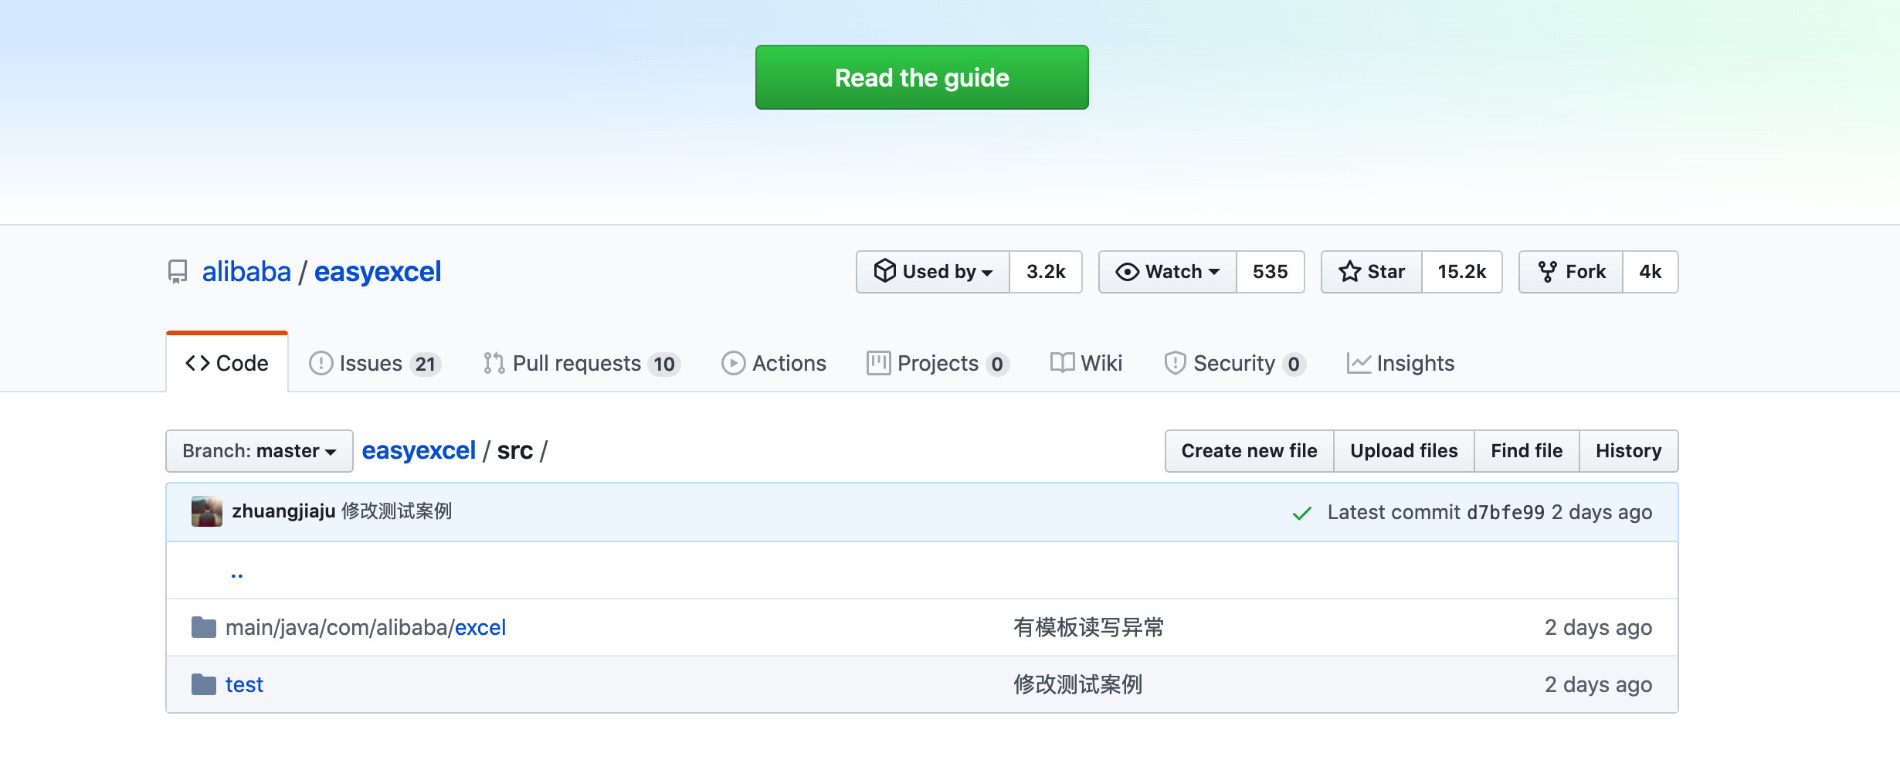The height and width of the screenshot is (777, 1900).
Task: Open zhuangjiaju's profile link
Action: [283, 511]
